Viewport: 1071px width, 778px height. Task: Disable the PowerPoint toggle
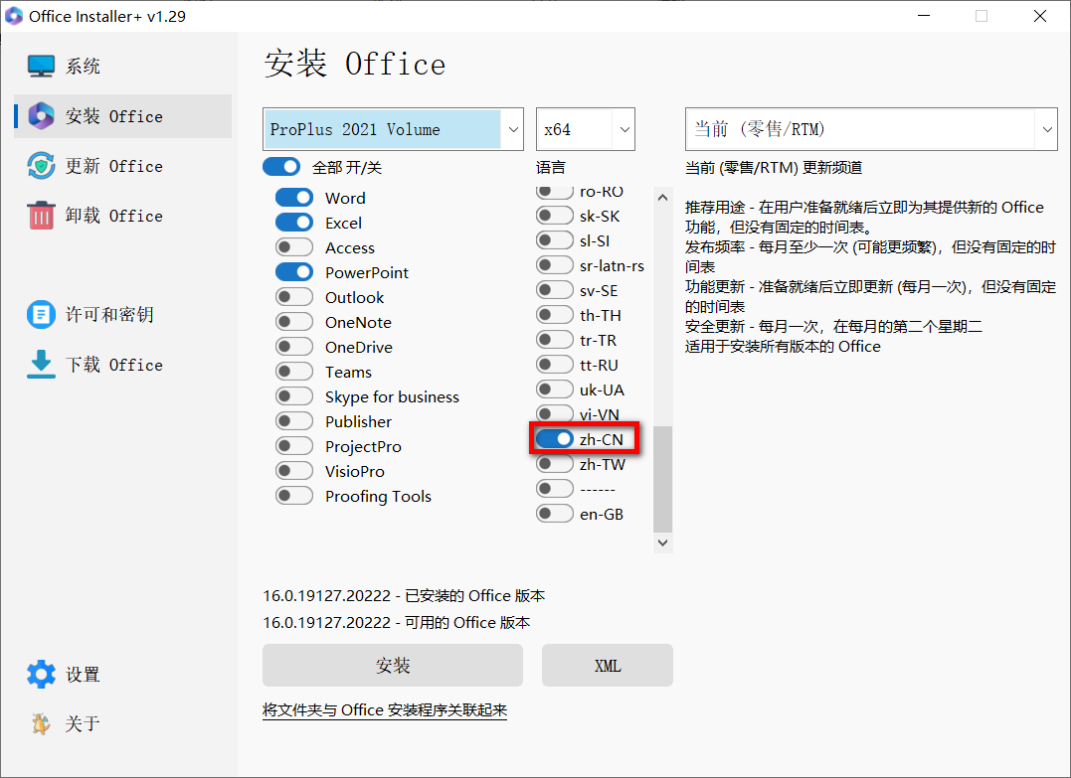coord(294,272)
